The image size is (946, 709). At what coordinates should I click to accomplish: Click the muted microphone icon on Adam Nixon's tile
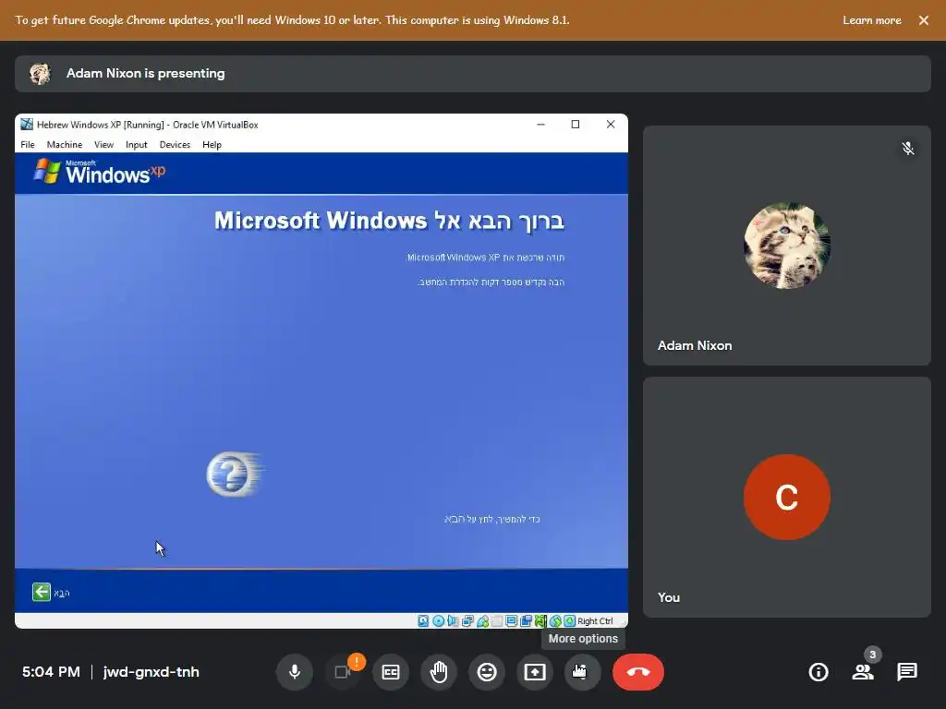908,149
